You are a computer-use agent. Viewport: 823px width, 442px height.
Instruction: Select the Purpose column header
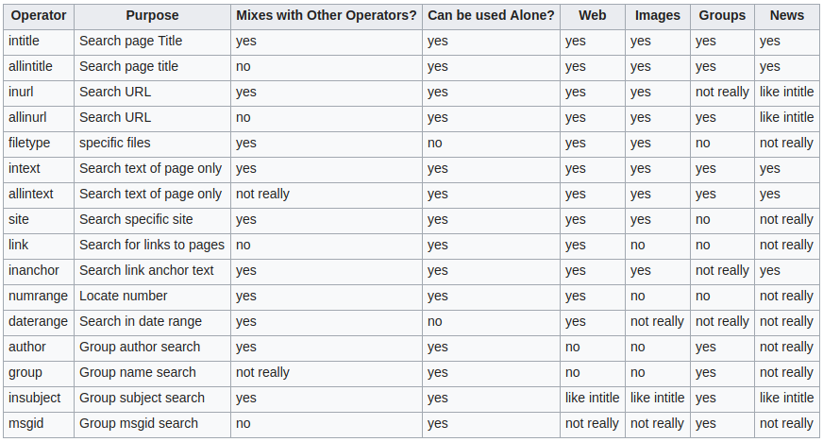[152, 16]
